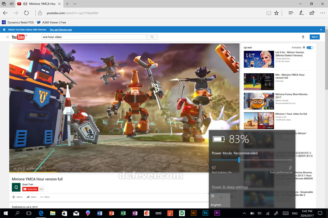The width and height of the screenshot is (328, 218).
Task: Share the page from Edge toolbar
Action: (x=312, y=13)
